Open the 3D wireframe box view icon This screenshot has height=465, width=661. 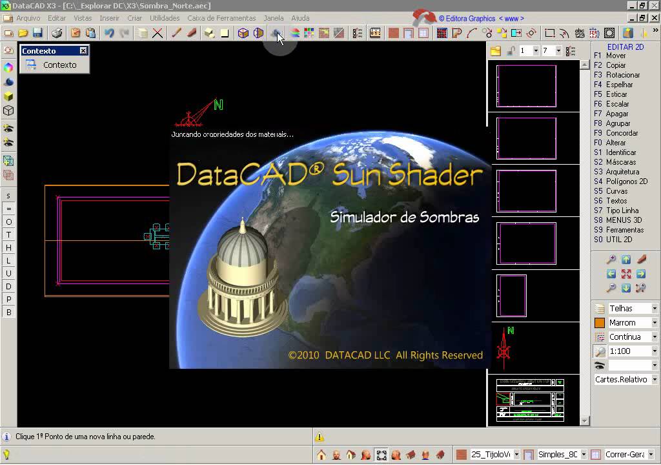coord(243,33)
